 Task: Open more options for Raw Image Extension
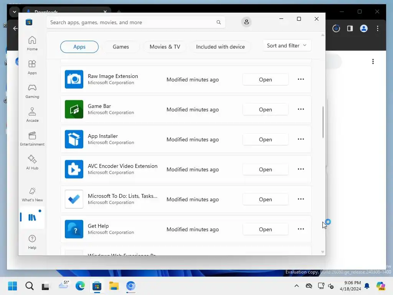(x=301, y=79)
